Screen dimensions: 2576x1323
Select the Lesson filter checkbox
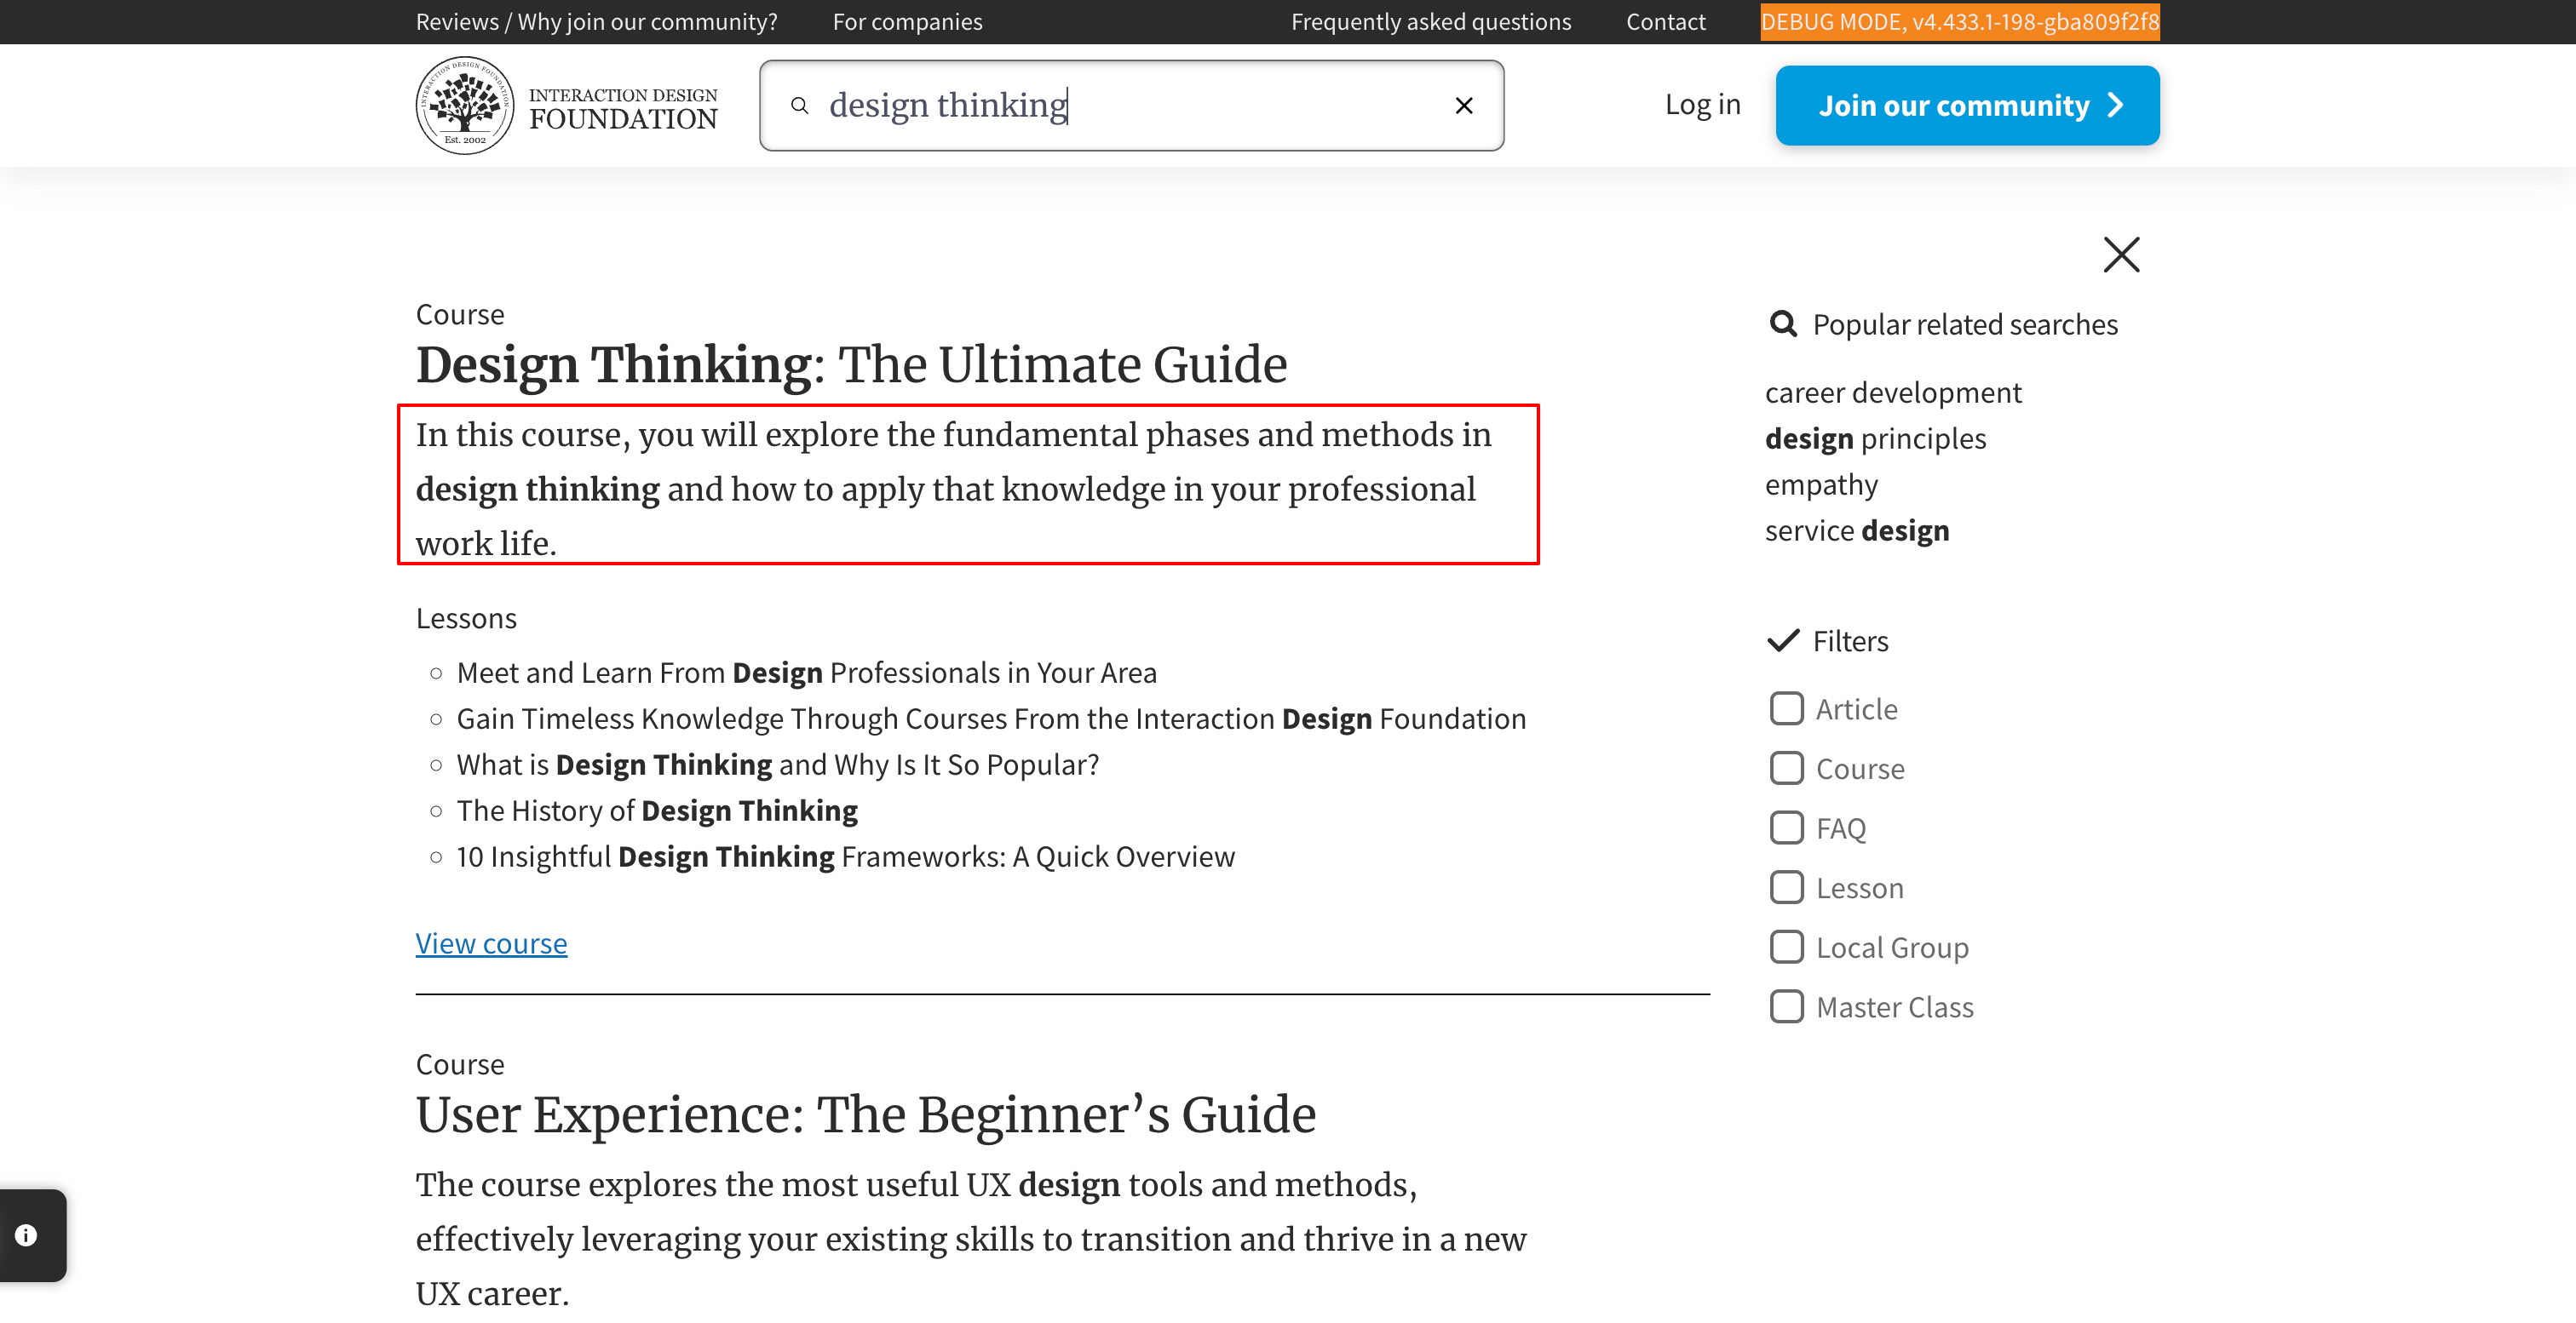coord(1786,887)
